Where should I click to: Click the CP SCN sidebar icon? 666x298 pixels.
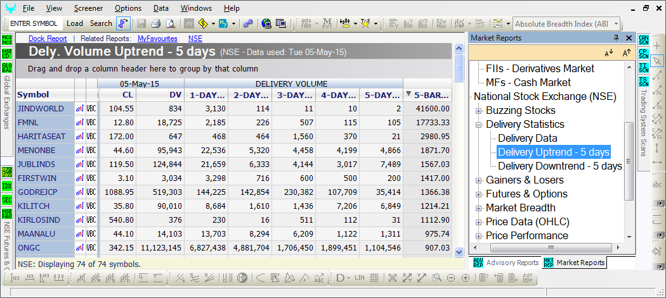pyautogui.click(x=644, y=54)
